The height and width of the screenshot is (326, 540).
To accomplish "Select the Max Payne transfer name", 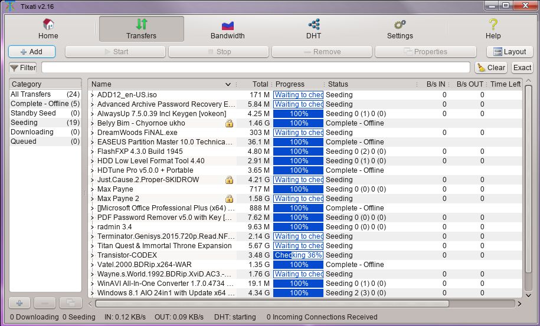I will (x=115, y=189).
